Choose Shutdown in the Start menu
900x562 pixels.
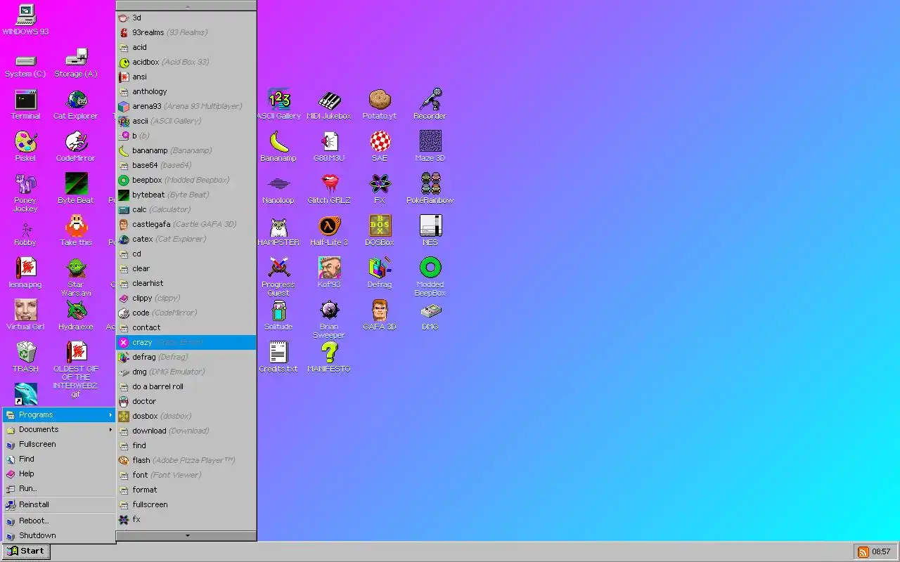(x=59, y=535)
